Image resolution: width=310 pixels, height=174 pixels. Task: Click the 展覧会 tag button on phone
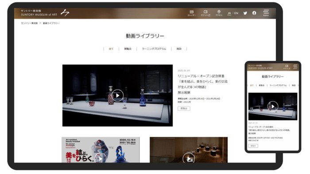[x=253, y=146]
